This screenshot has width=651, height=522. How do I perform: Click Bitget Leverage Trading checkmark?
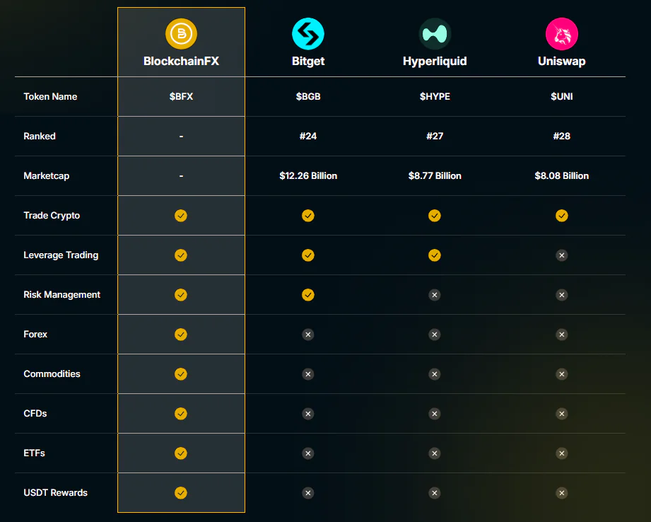coord(308,255)
